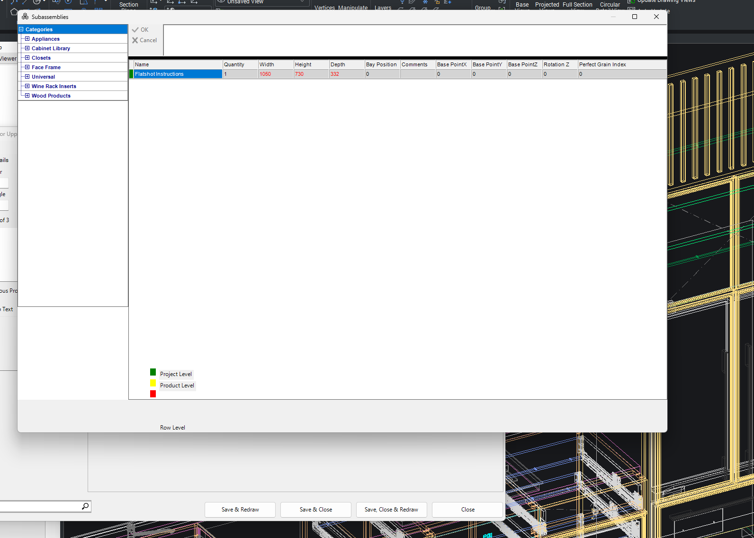Select the Wood Products tree item
The image size is (754, 538).
[x=51, y=96]
